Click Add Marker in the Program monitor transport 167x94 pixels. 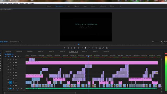click(x=65, y=48)
